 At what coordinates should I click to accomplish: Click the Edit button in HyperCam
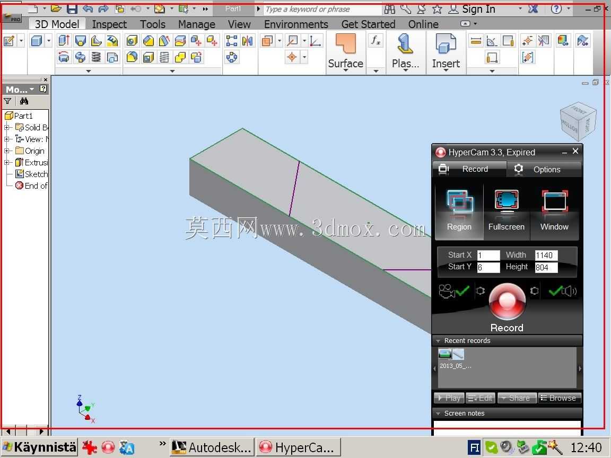481,398
